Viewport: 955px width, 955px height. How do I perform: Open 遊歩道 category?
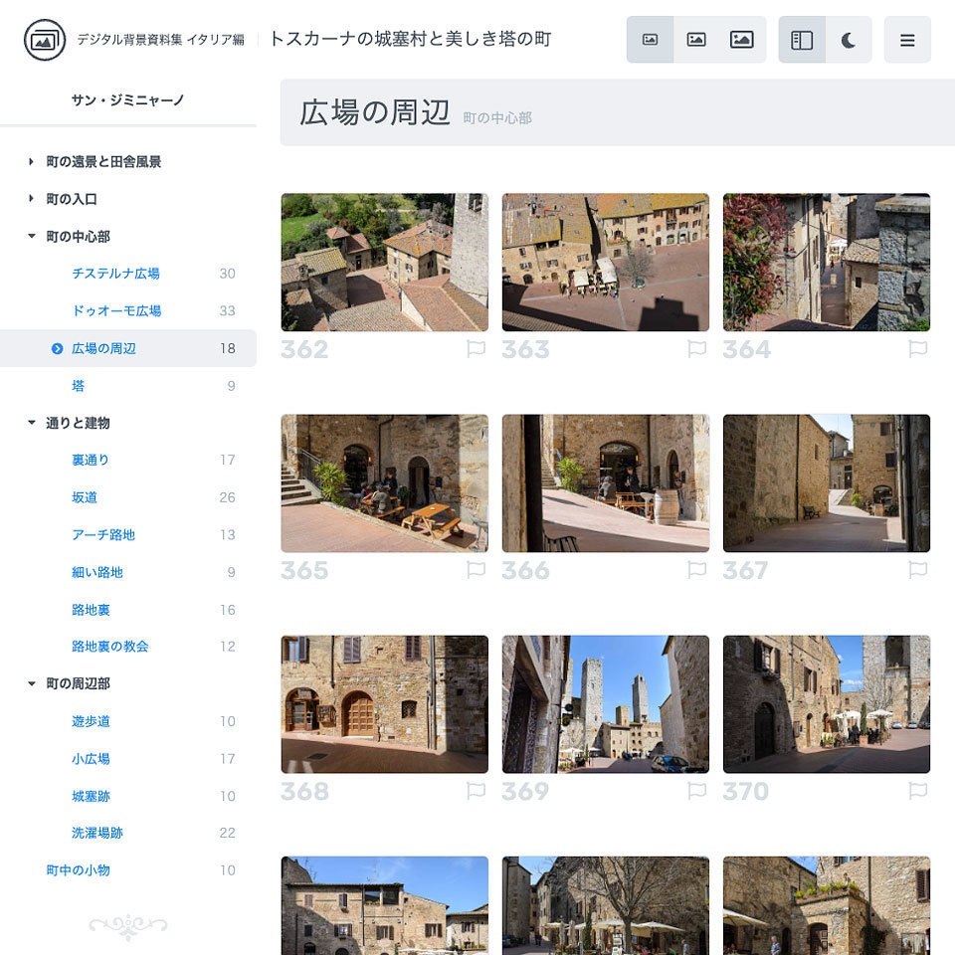(91, 721)
